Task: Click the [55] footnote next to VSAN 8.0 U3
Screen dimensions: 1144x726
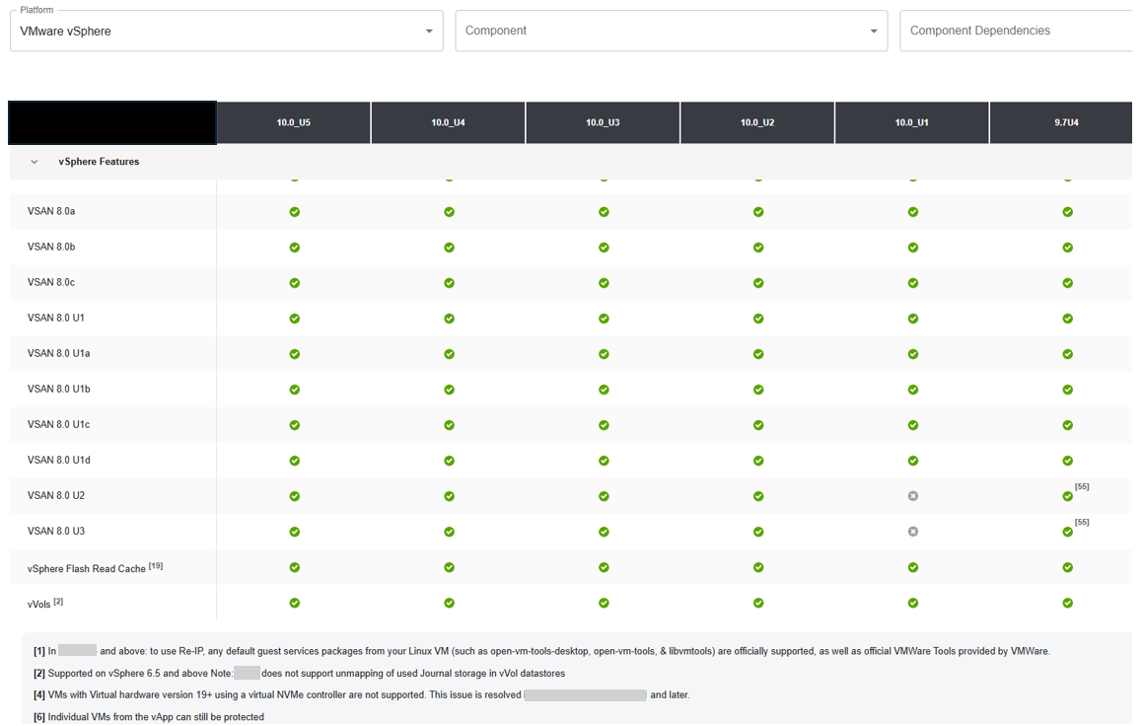Action: coord(1082,523)
